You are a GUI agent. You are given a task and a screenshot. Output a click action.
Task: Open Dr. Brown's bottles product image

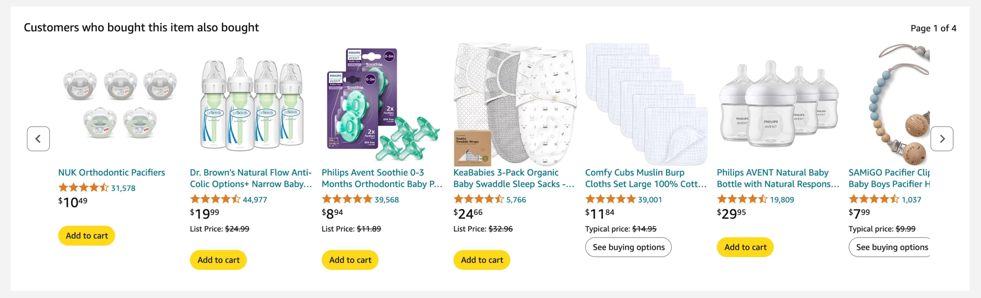251,104
